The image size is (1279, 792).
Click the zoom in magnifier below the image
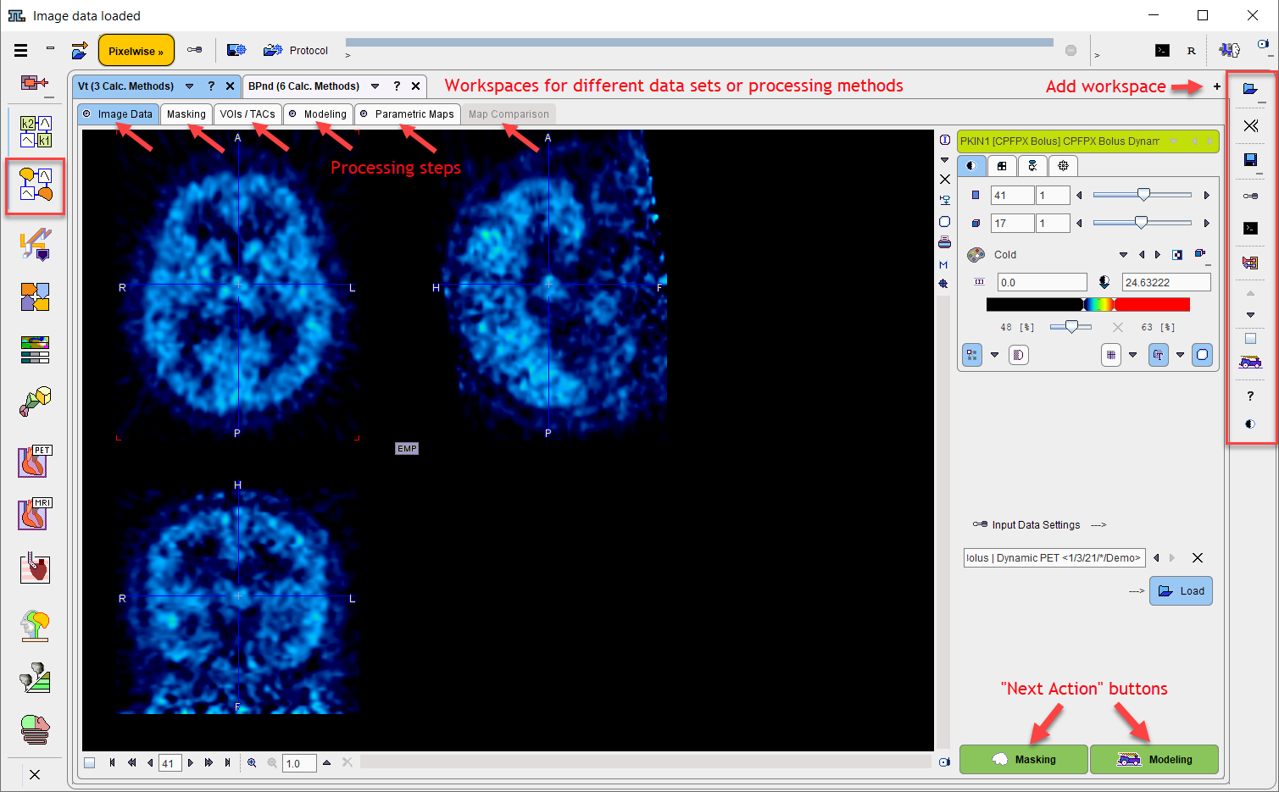252,762
